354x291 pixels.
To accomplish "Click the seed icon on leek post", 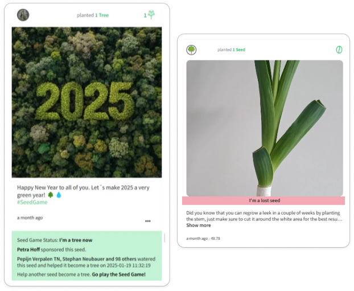I will pyautogui.click(x=339, y=50).
